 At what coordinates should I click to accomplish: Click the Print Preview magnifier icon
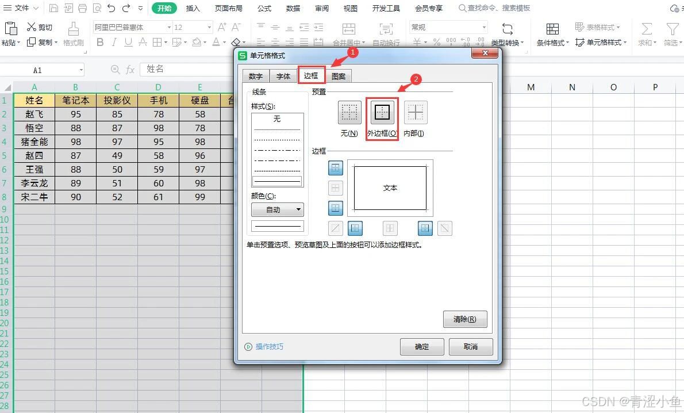click(x=97, y=8)
